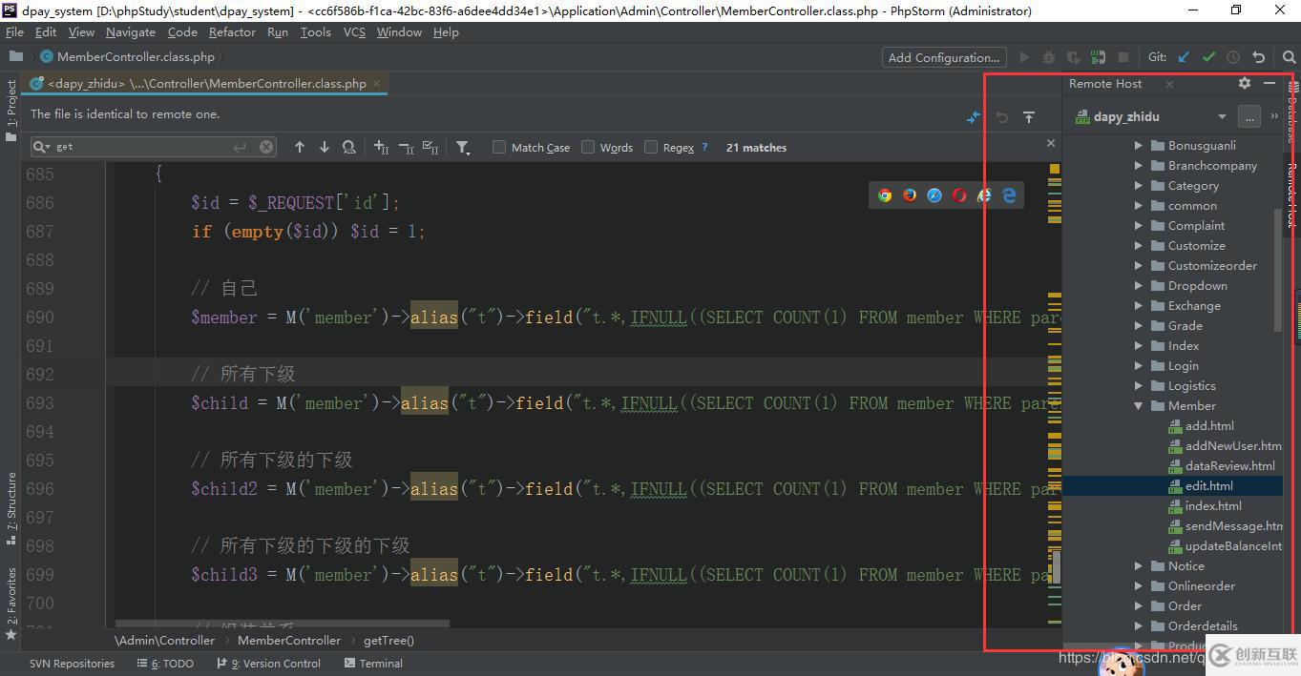This screenshot has width=1301, height=676.
Task: Show Git history clock icon
Action: (1233, 57)
